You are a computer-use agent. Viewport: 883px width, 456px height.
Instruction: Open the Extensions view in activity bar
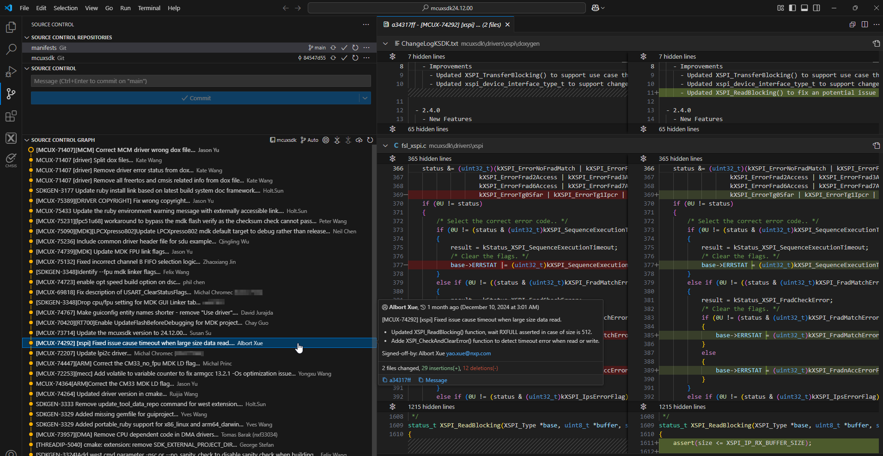tap(11, 116)
